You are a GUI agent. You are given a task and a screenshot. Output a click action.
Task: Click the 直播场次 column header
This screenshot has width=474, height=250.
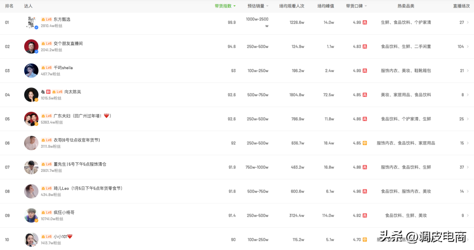point(461,6)
